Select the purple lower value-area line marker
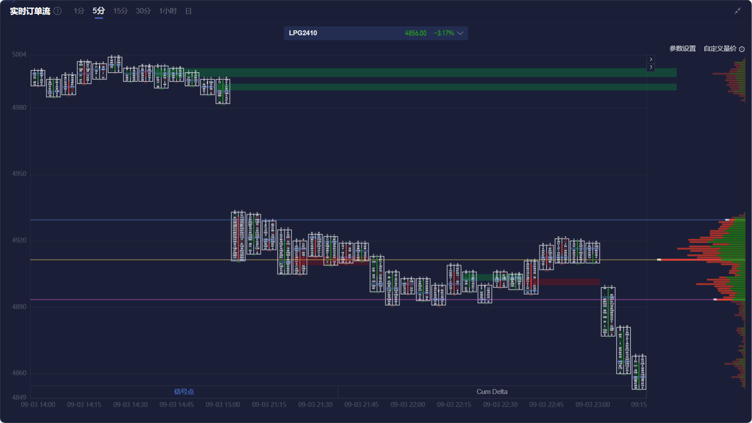The width and height of the screenshot is (752, 423). [x=715, y=299]
